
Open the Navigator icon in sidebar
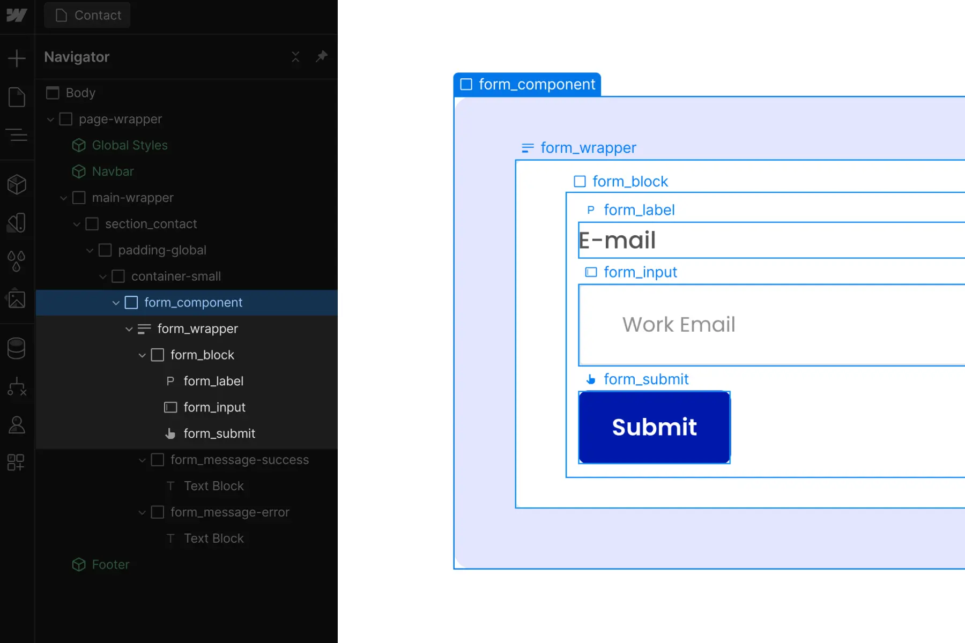click(x=17, y=134)
